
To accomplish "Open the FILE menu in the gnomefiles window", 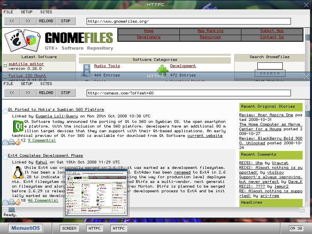I will (8, 12).
